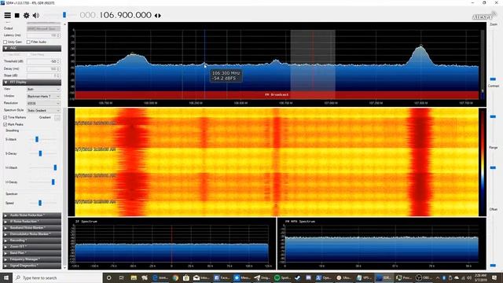
Task: Stop the radio with the stop button
Action: point(17,16)
